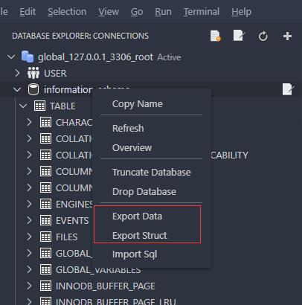302x305 pixels.
Task: Expand the EVENTS table
Action: [x=29, y=220]
